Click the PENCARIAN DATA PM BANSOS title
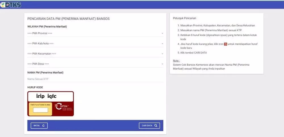 [x=68, y=19]
